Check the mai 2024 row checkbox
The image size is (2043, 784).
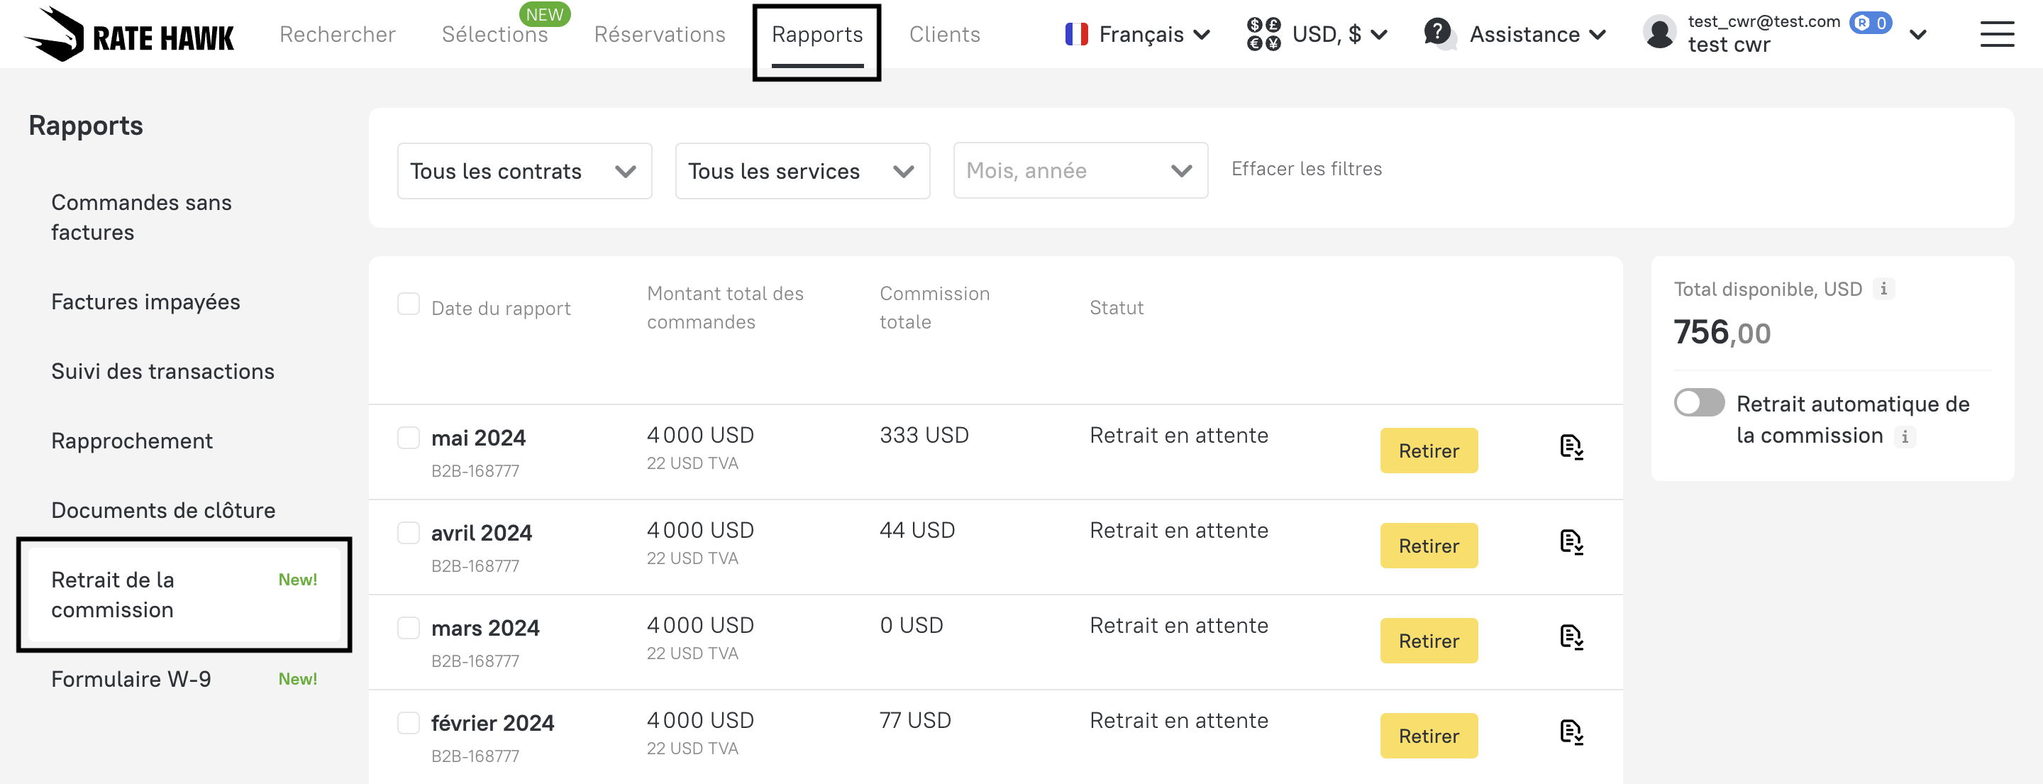409,437
